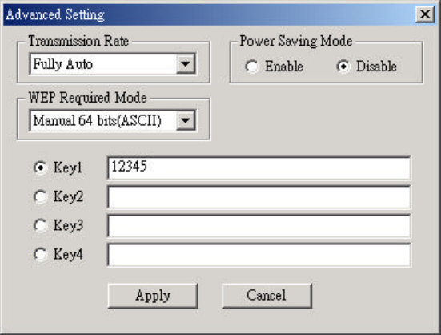Expand the WEP Required Mode dropdown arrow
441x335 pixels.
pyautogui.click(x=186, y=120)
